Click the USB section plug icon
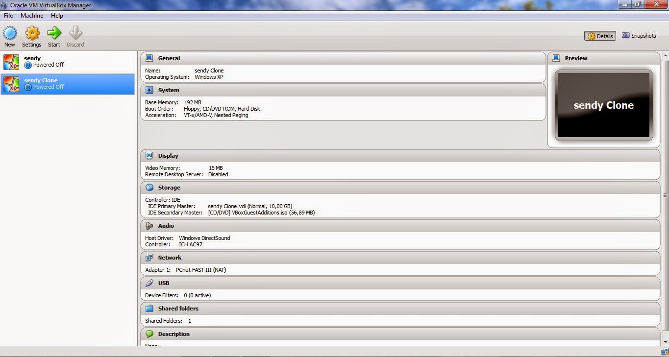This screenshot has height=357, width=669. [x=149, y=283]
